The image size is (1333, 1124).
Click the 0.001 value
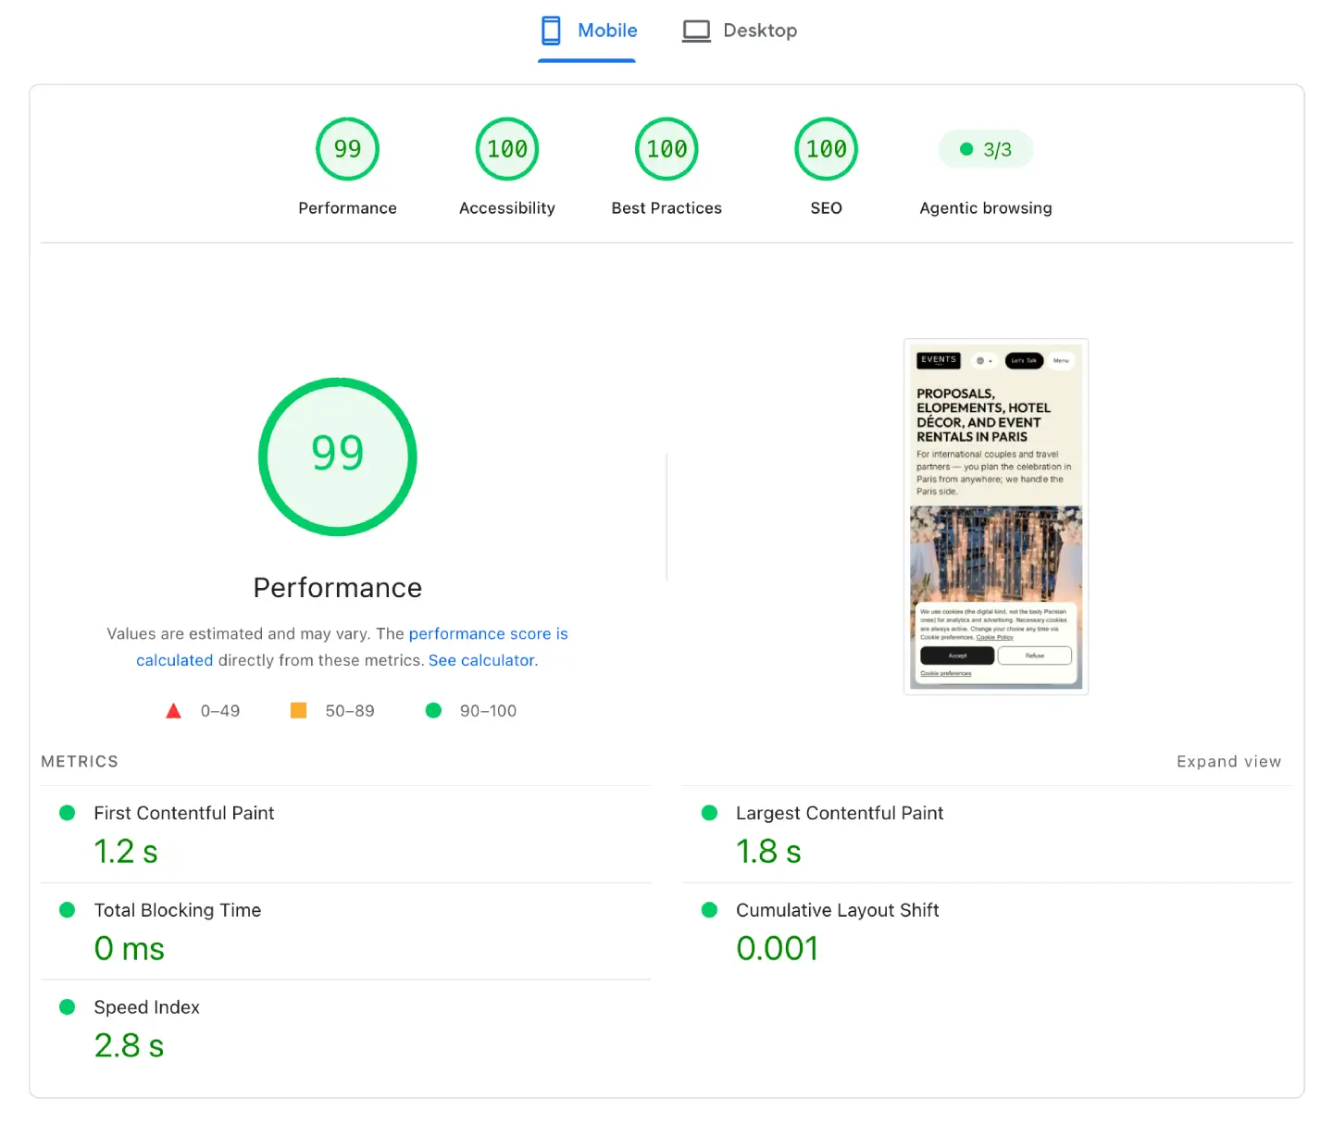[778, 949]
